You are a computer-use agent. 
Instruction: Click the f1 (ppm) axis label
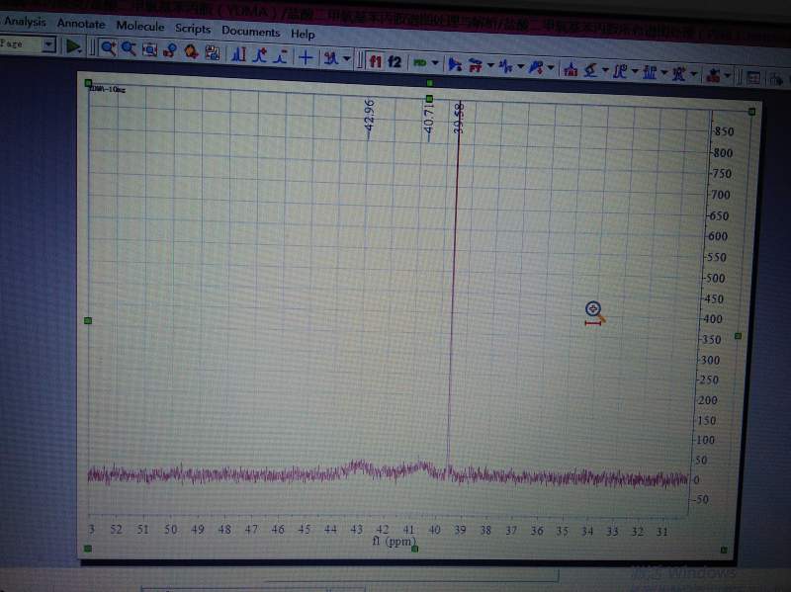pos(394,541)
